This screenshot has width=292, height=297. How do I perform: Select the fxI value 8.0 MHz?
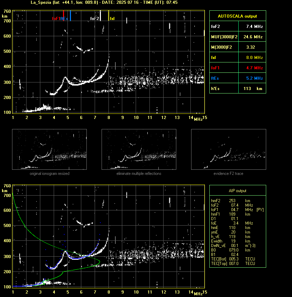[254, 57]
